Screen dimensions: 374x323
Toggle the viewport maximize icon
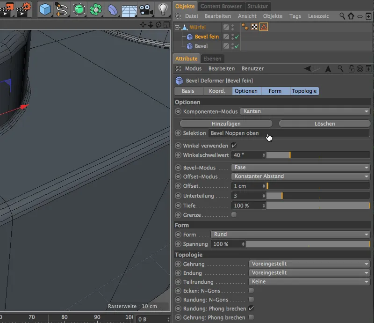point(167,25)
